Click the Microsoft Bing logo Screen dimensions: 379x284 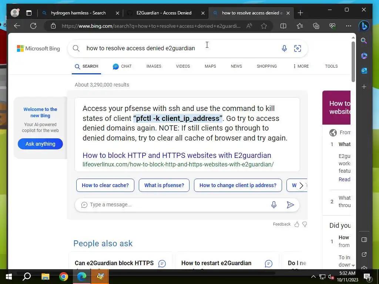click(x=38, y=48)
